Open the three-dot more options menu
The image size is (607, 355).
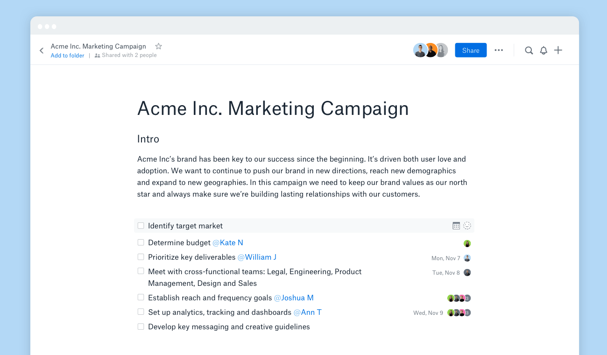click(x=499, y=50)
